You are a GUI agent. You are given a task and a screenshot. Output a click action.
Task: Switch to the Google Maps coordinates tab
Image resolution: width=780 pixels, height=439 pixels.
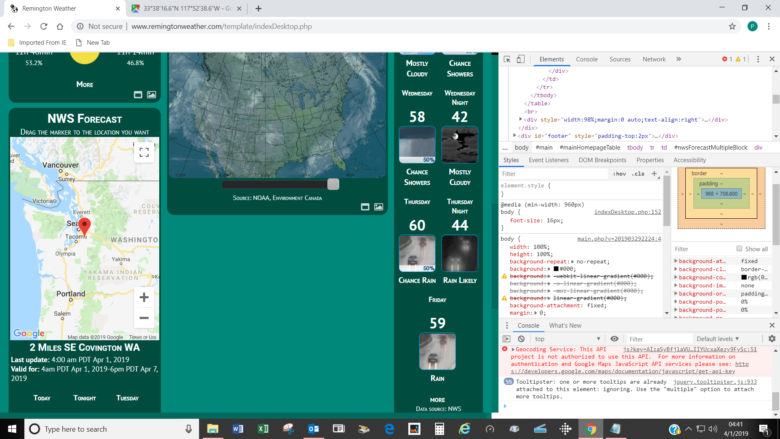(x=186, y=9)
